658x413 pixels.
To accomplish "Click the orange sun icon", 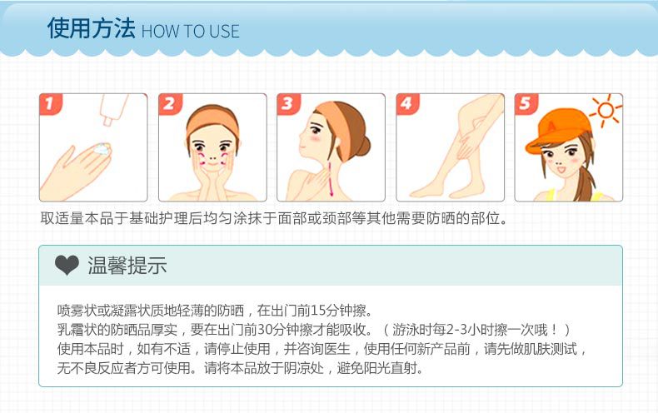I will click(x=606, y=111).
